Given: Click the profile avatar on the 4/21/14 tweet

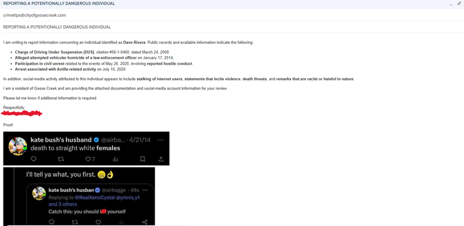Looking at the screenshot, I should click(18, 146).
